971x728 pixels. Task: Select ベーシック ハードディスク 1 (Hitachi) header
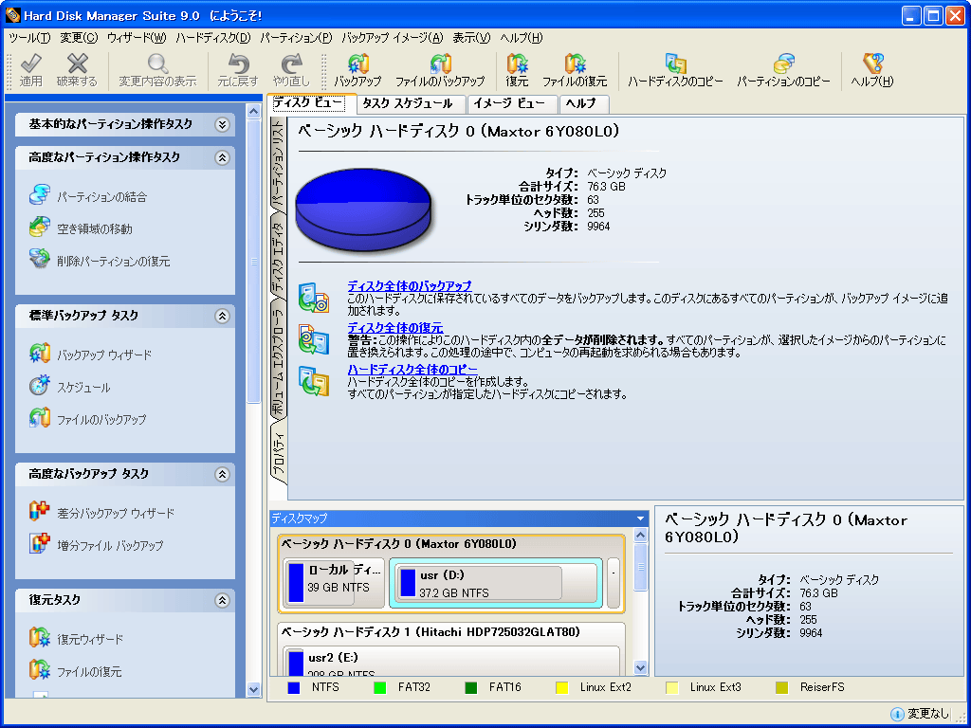tap(431, 632)
